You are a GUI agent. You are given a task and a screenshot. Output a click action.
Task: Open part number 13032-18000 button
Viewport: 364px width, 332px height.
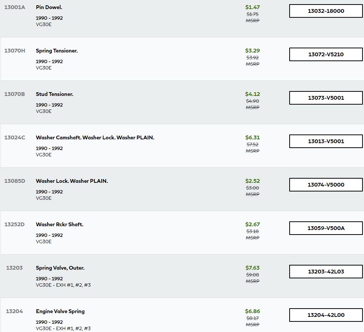pos(326,11)
